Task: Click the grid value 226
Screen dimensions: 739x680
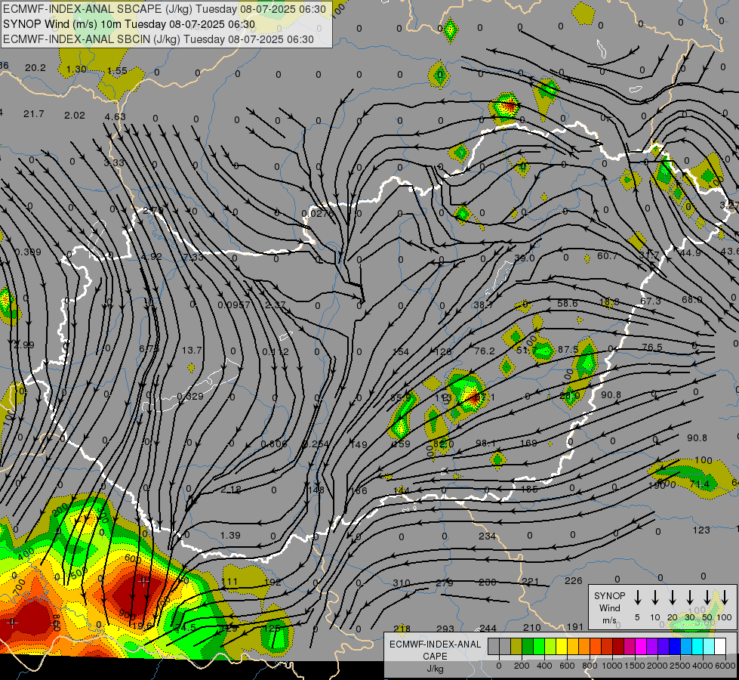Action: point(574,581)
